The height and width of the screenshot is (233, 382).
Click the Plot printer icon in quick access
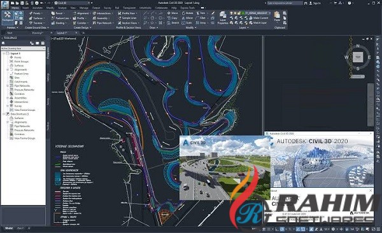click(x=36, y=3)
